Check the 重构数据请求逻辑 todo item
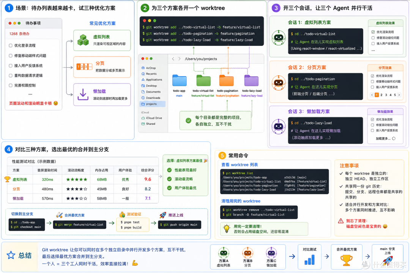The image size is (410, 273). (x=11, y=75)
